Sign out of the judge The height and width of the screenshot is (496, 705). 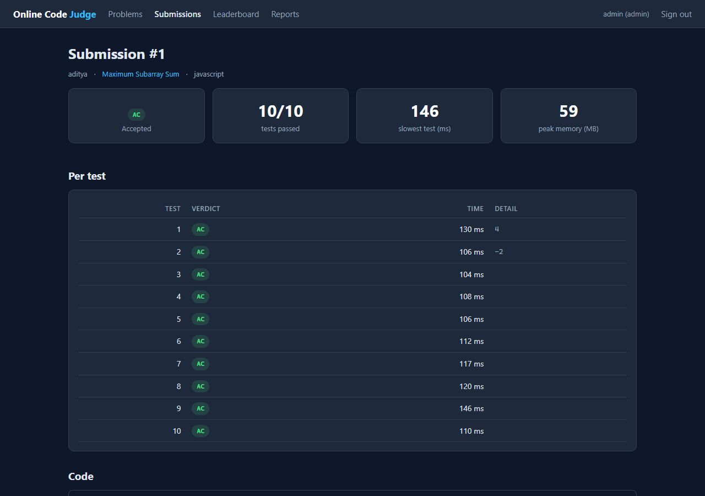click(676, 14)
